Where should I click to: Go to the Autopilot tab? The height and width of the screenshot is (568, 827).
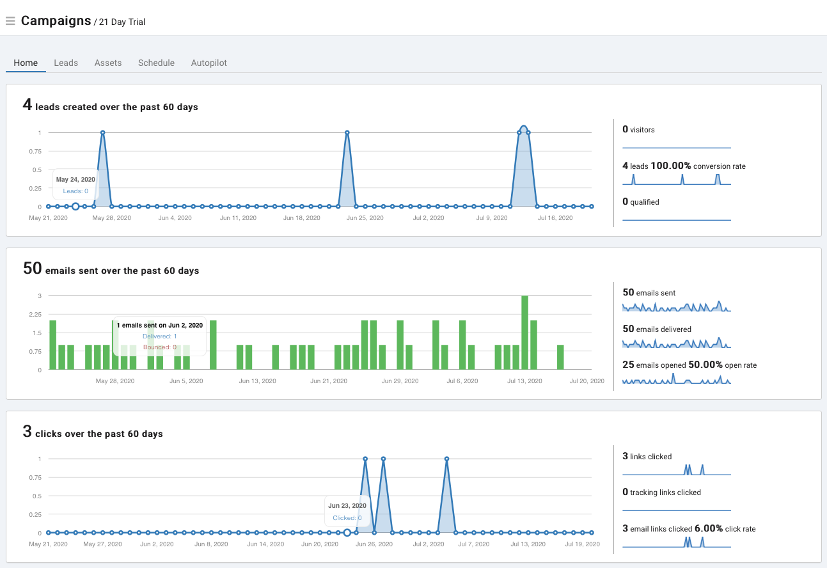tap(209, 63)
